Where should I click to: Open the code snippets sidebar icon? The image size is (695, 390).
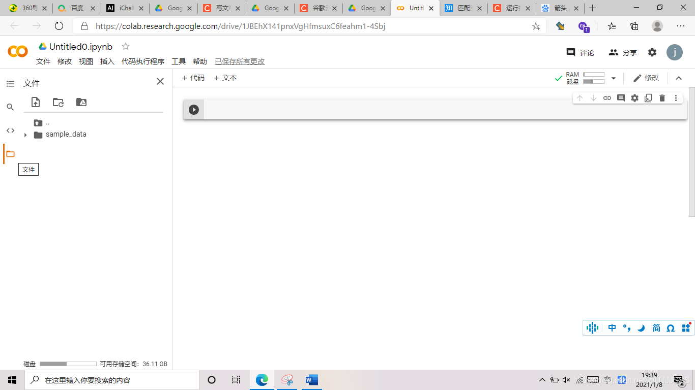pyautogui.click(x=10, y=131)
